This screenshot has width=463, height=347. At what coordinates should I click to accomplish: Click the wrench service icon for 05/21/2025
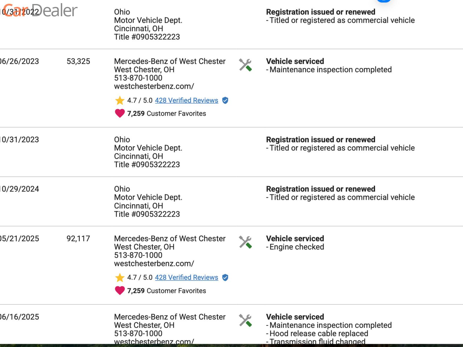[245, 242]
